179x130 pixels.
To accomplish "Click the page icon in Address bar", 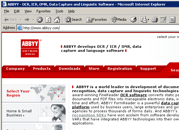I will tap(20, 28).
